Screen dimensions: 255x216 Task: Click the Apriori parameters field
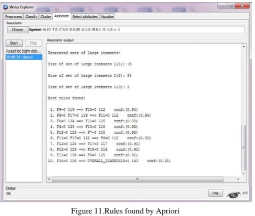(x=136, y=30)
